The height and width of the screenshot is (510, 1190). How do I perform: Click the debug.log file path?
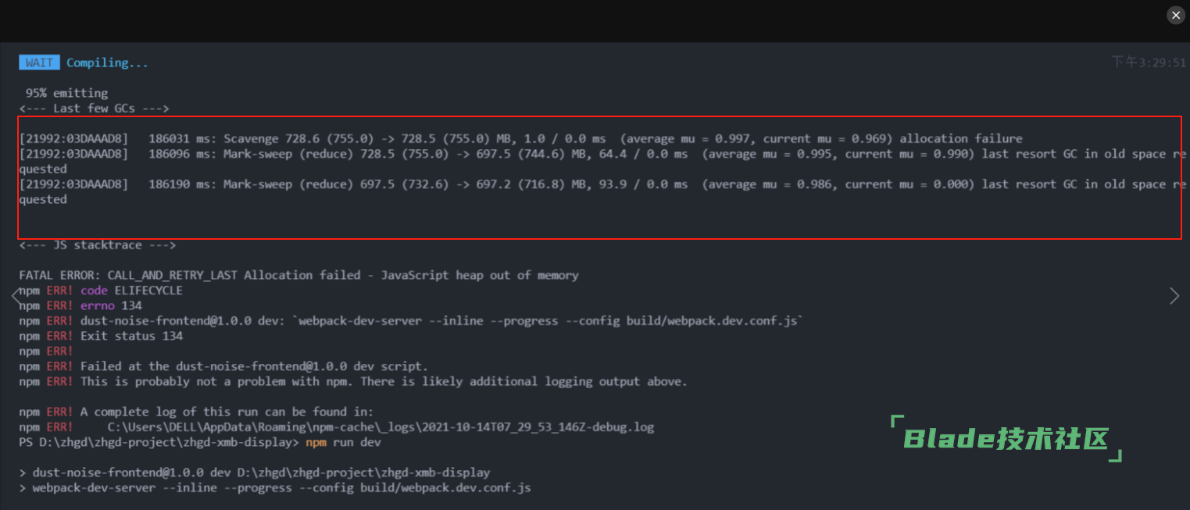click(381, 427)
